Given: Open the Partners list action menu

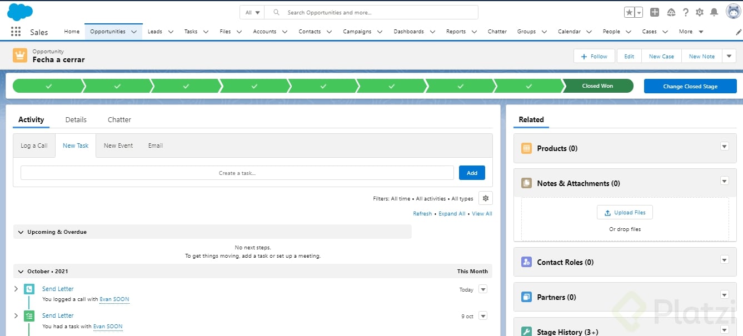Looking at the screenshot, I should [724, 295].
